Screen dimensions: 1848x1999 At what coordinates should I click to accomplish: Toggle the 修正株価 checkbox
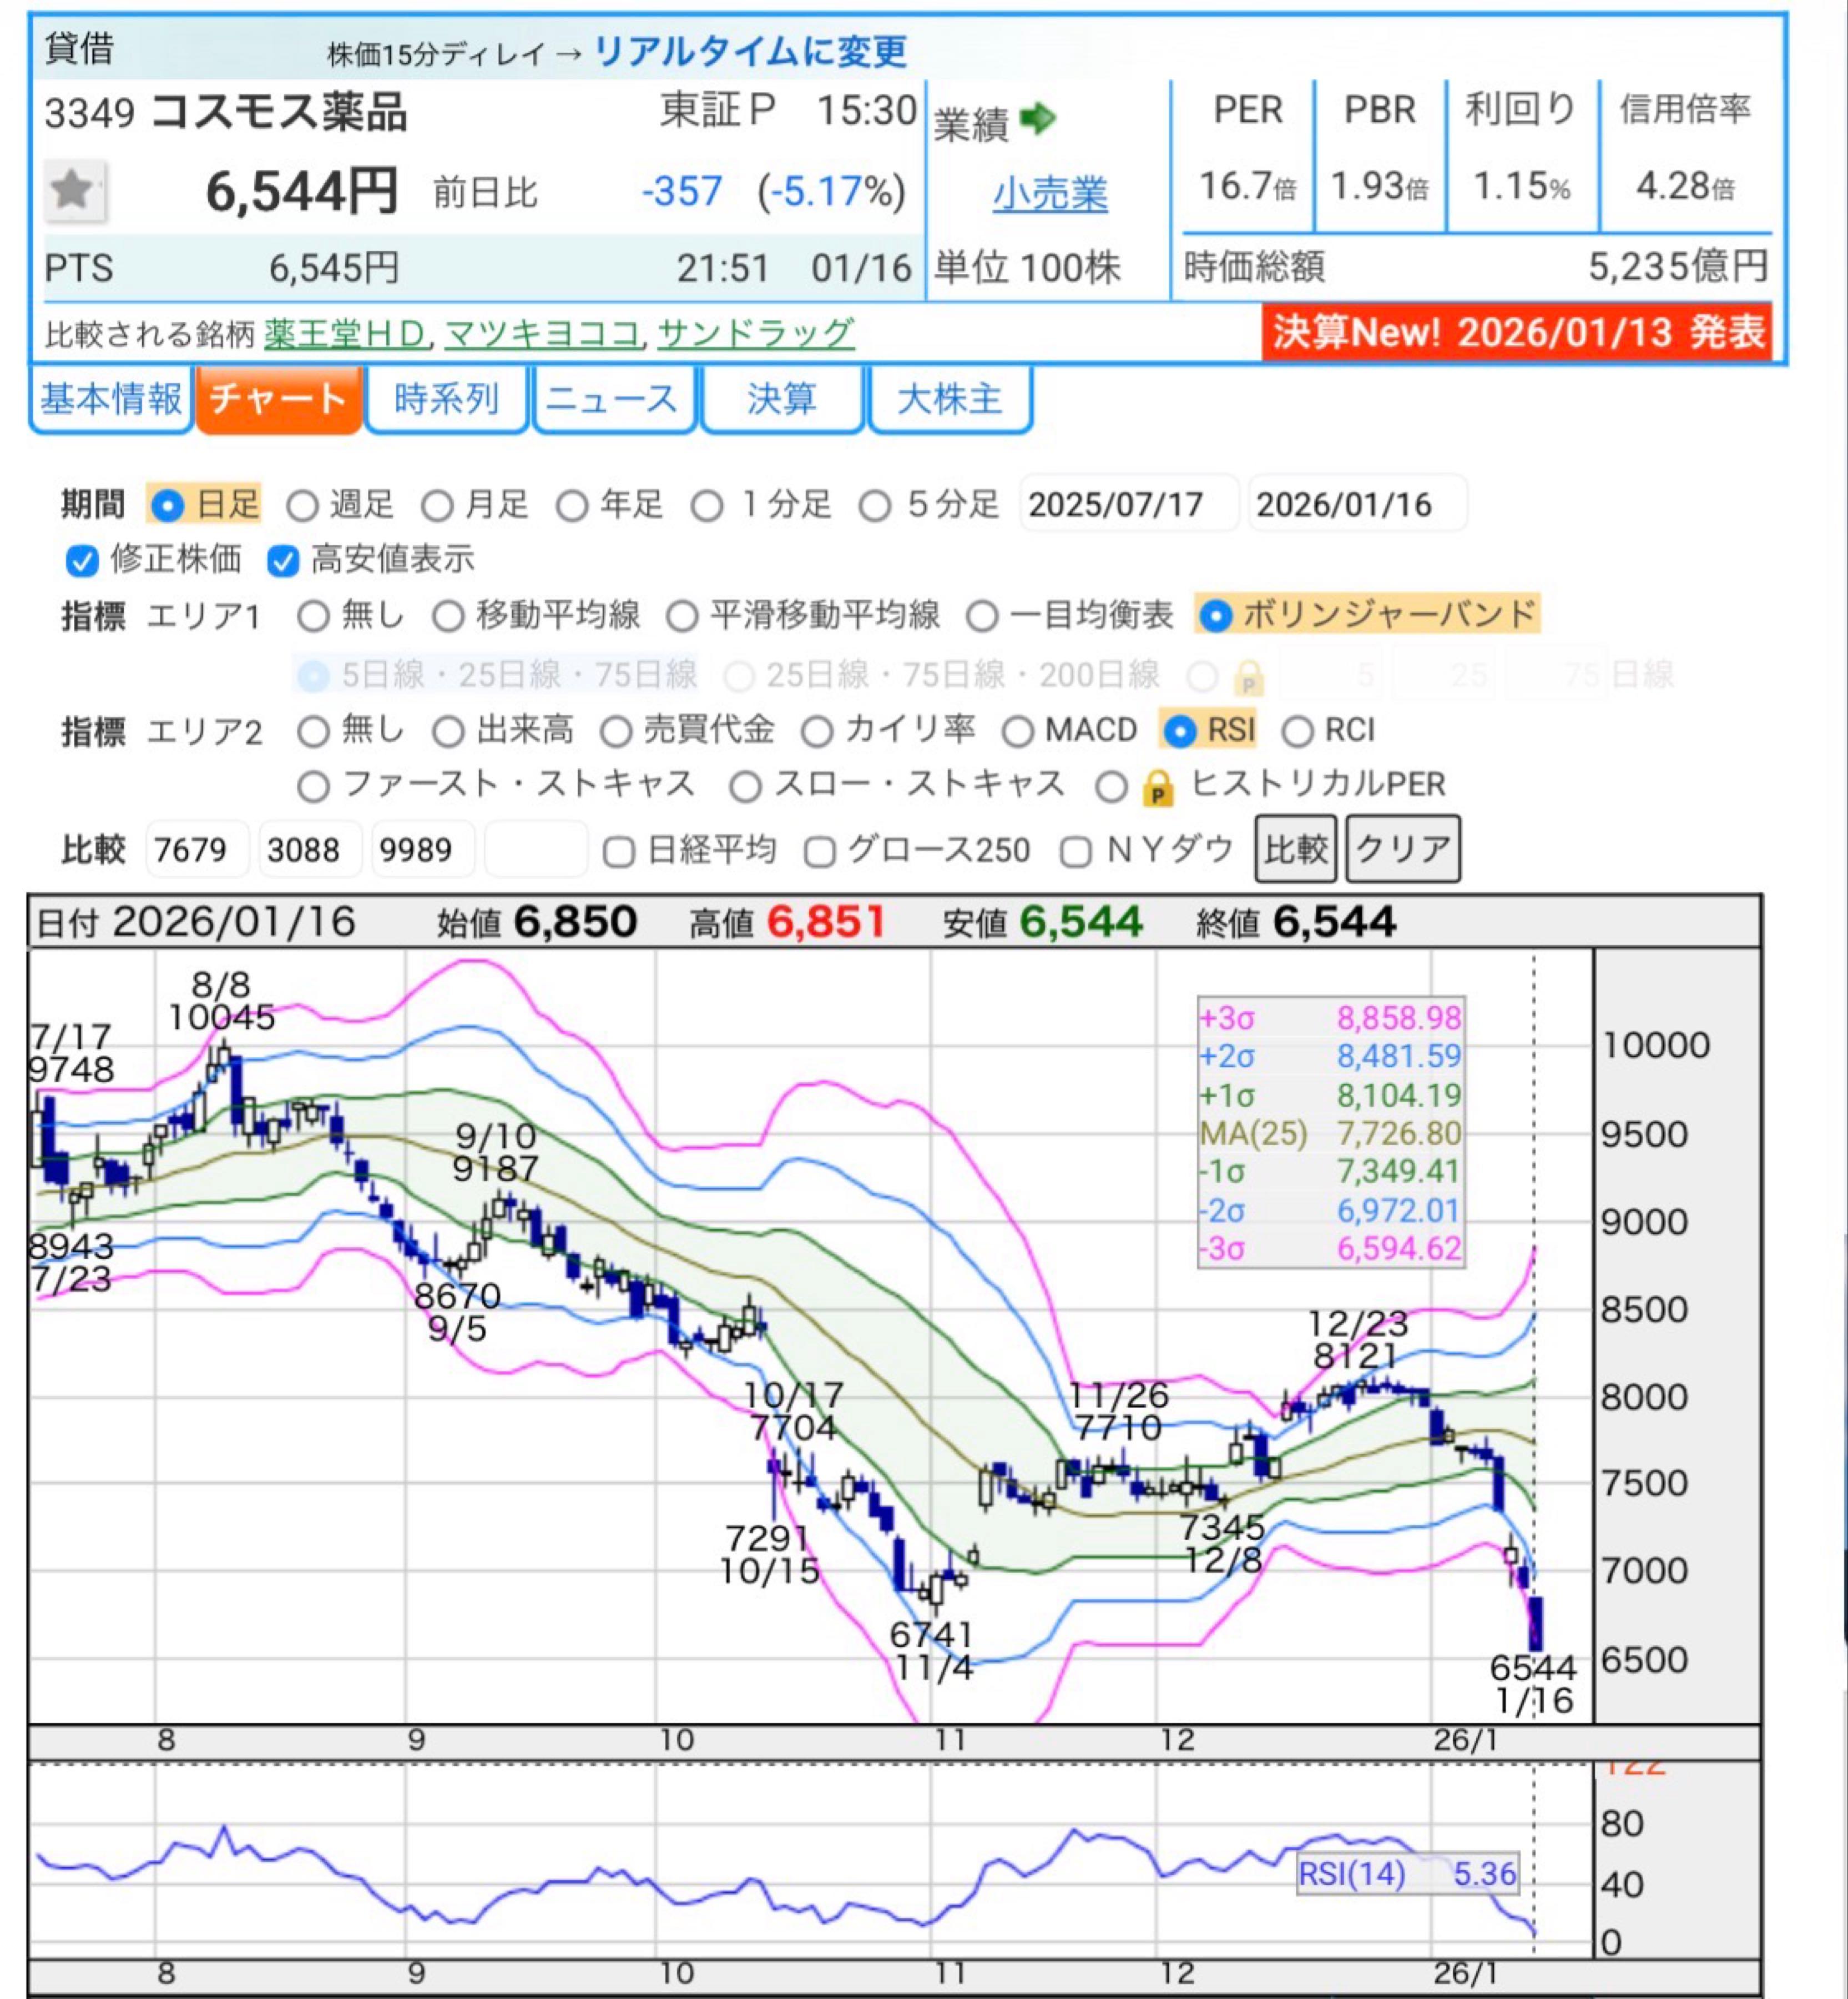(x=82, y=560)
